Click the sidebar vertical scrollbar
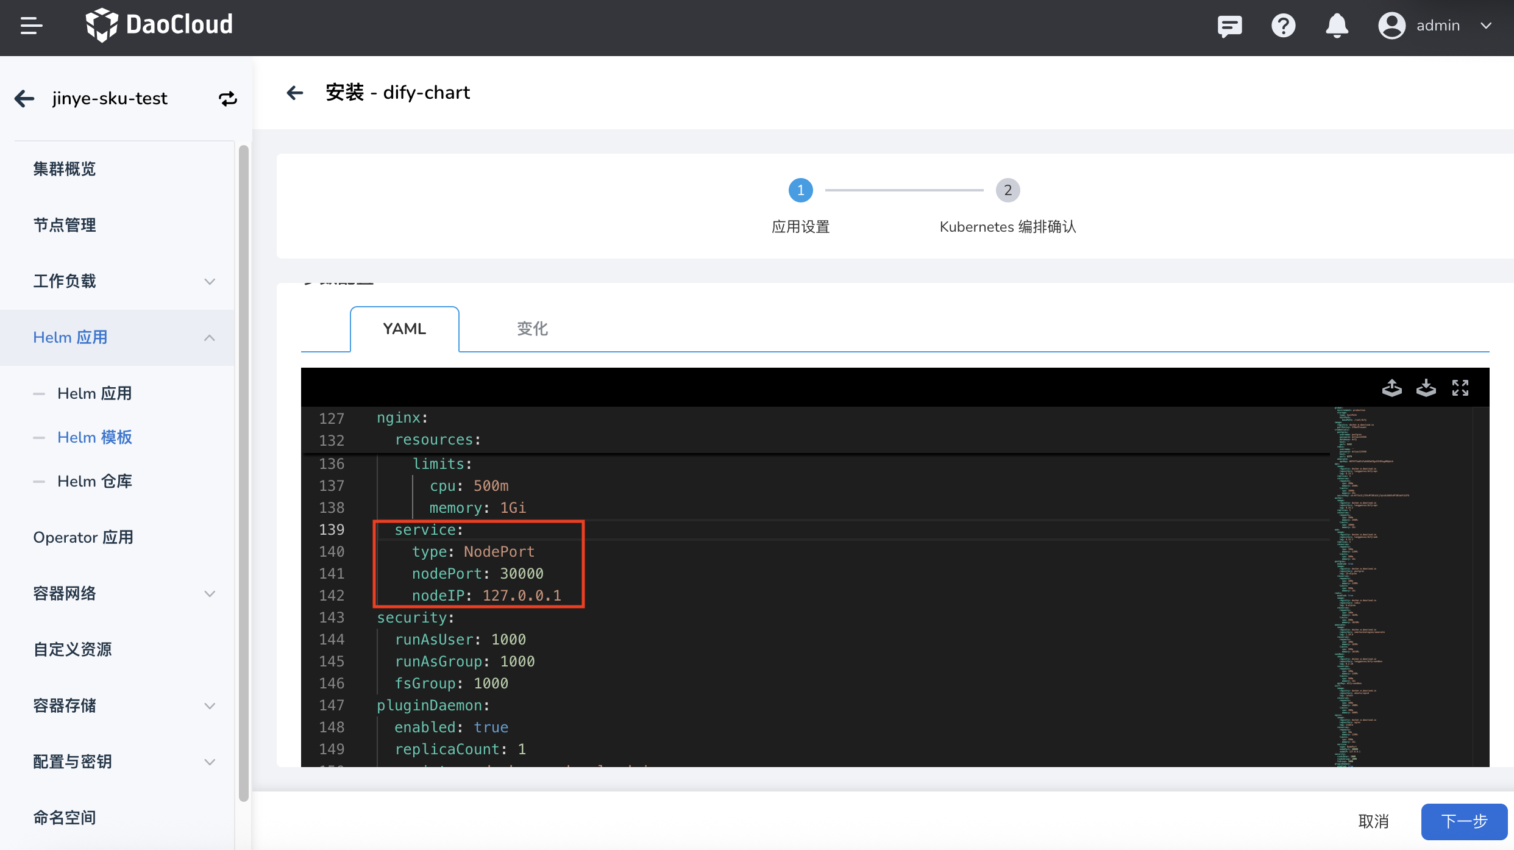Image resolution: width=1514 pixels, height=850 pixels. [243, 473]
